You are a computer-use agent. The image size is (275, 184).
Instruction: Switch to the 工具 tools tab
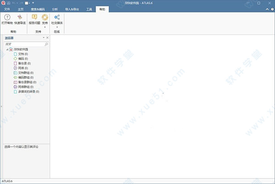89,9
